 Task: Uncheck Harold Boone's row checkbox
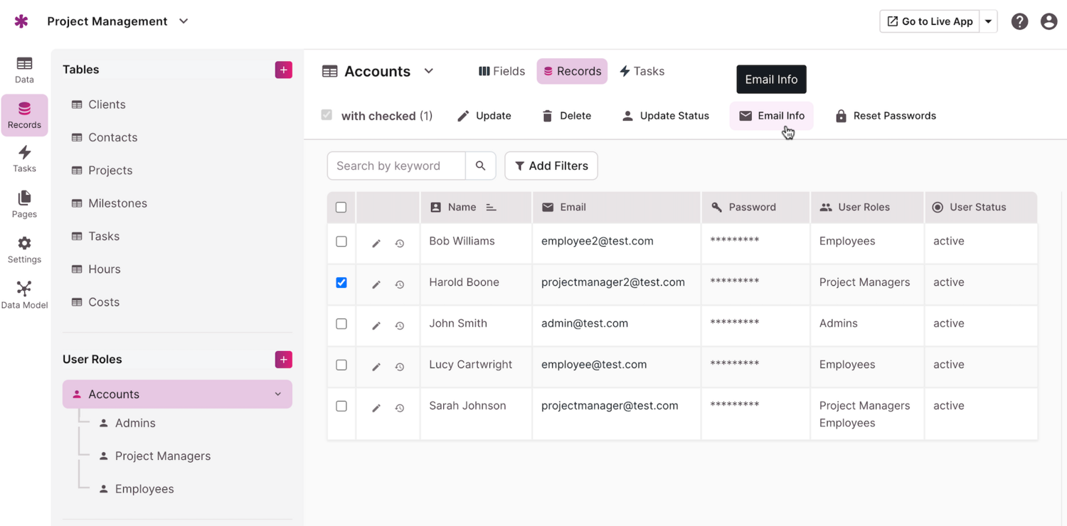[x=341, y=282]
